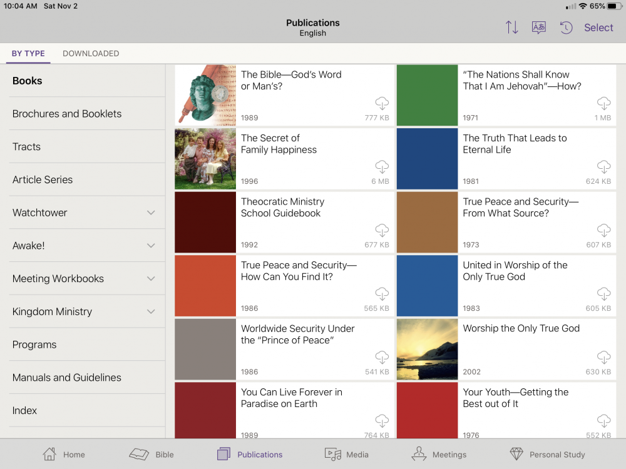
Task: Tap the sort order arrows icon
Action: (512, 28)
